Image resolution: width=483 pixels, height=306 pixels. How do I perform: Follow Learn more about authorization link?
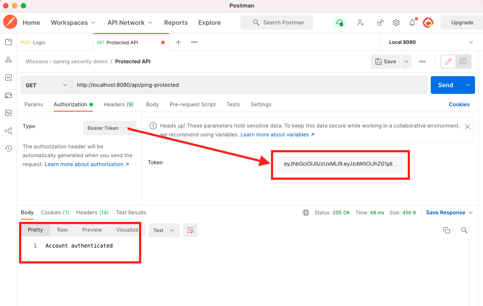tap(87, 164)
